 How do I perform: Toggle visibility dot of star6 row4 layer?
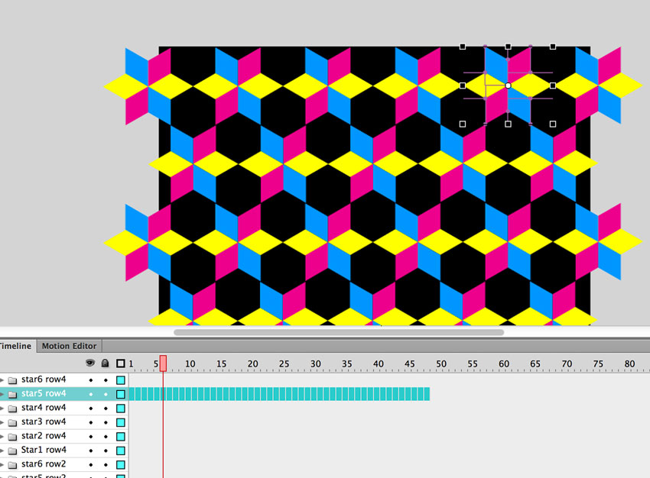pyautogui.click(x=91, y=380)
